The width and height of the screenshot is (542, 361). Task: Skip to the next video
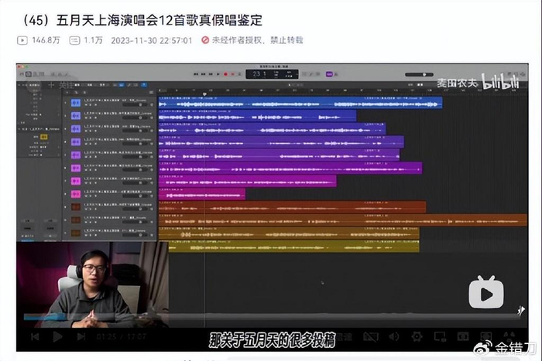(x=81, y=336)
